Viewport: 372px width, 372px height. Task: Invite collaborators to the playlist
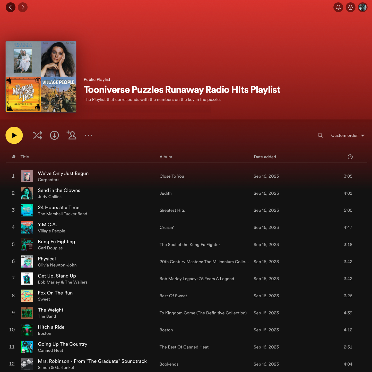[x=72, y=135]
